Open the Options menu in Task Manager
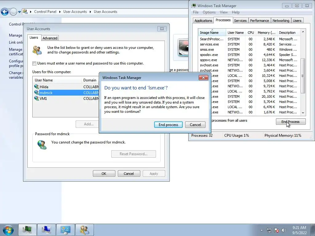 click(209, 12)
